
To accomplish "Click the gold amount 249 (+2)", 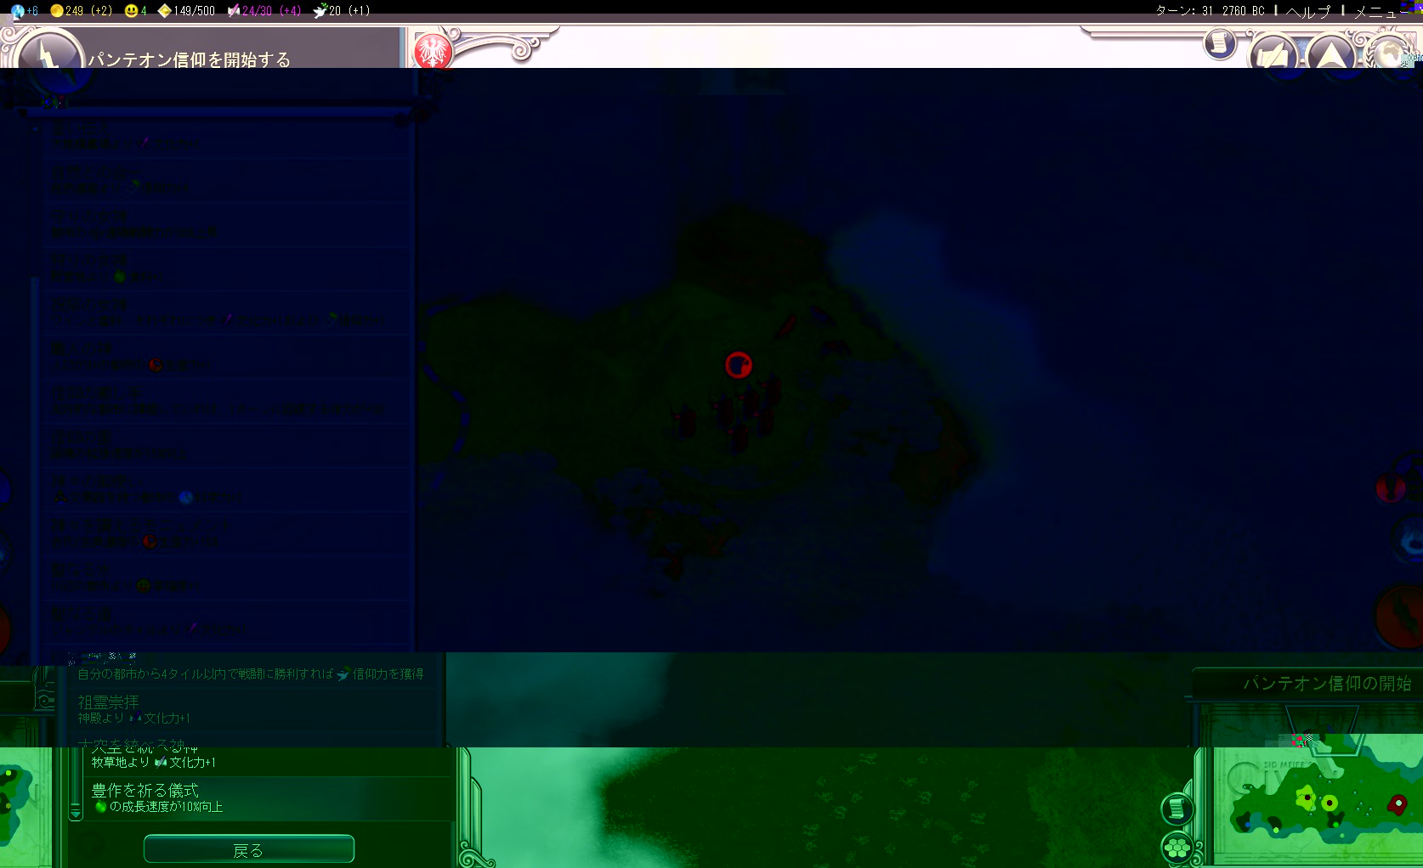I will (88, 11).
